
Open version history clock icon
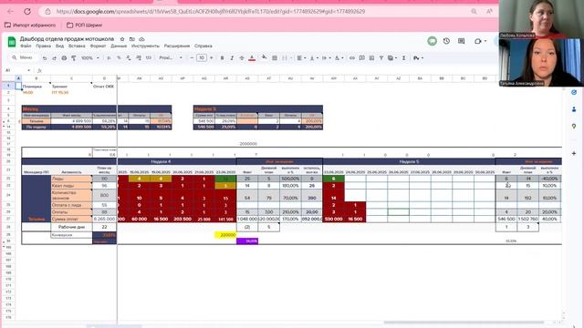(x=446, y=41)
